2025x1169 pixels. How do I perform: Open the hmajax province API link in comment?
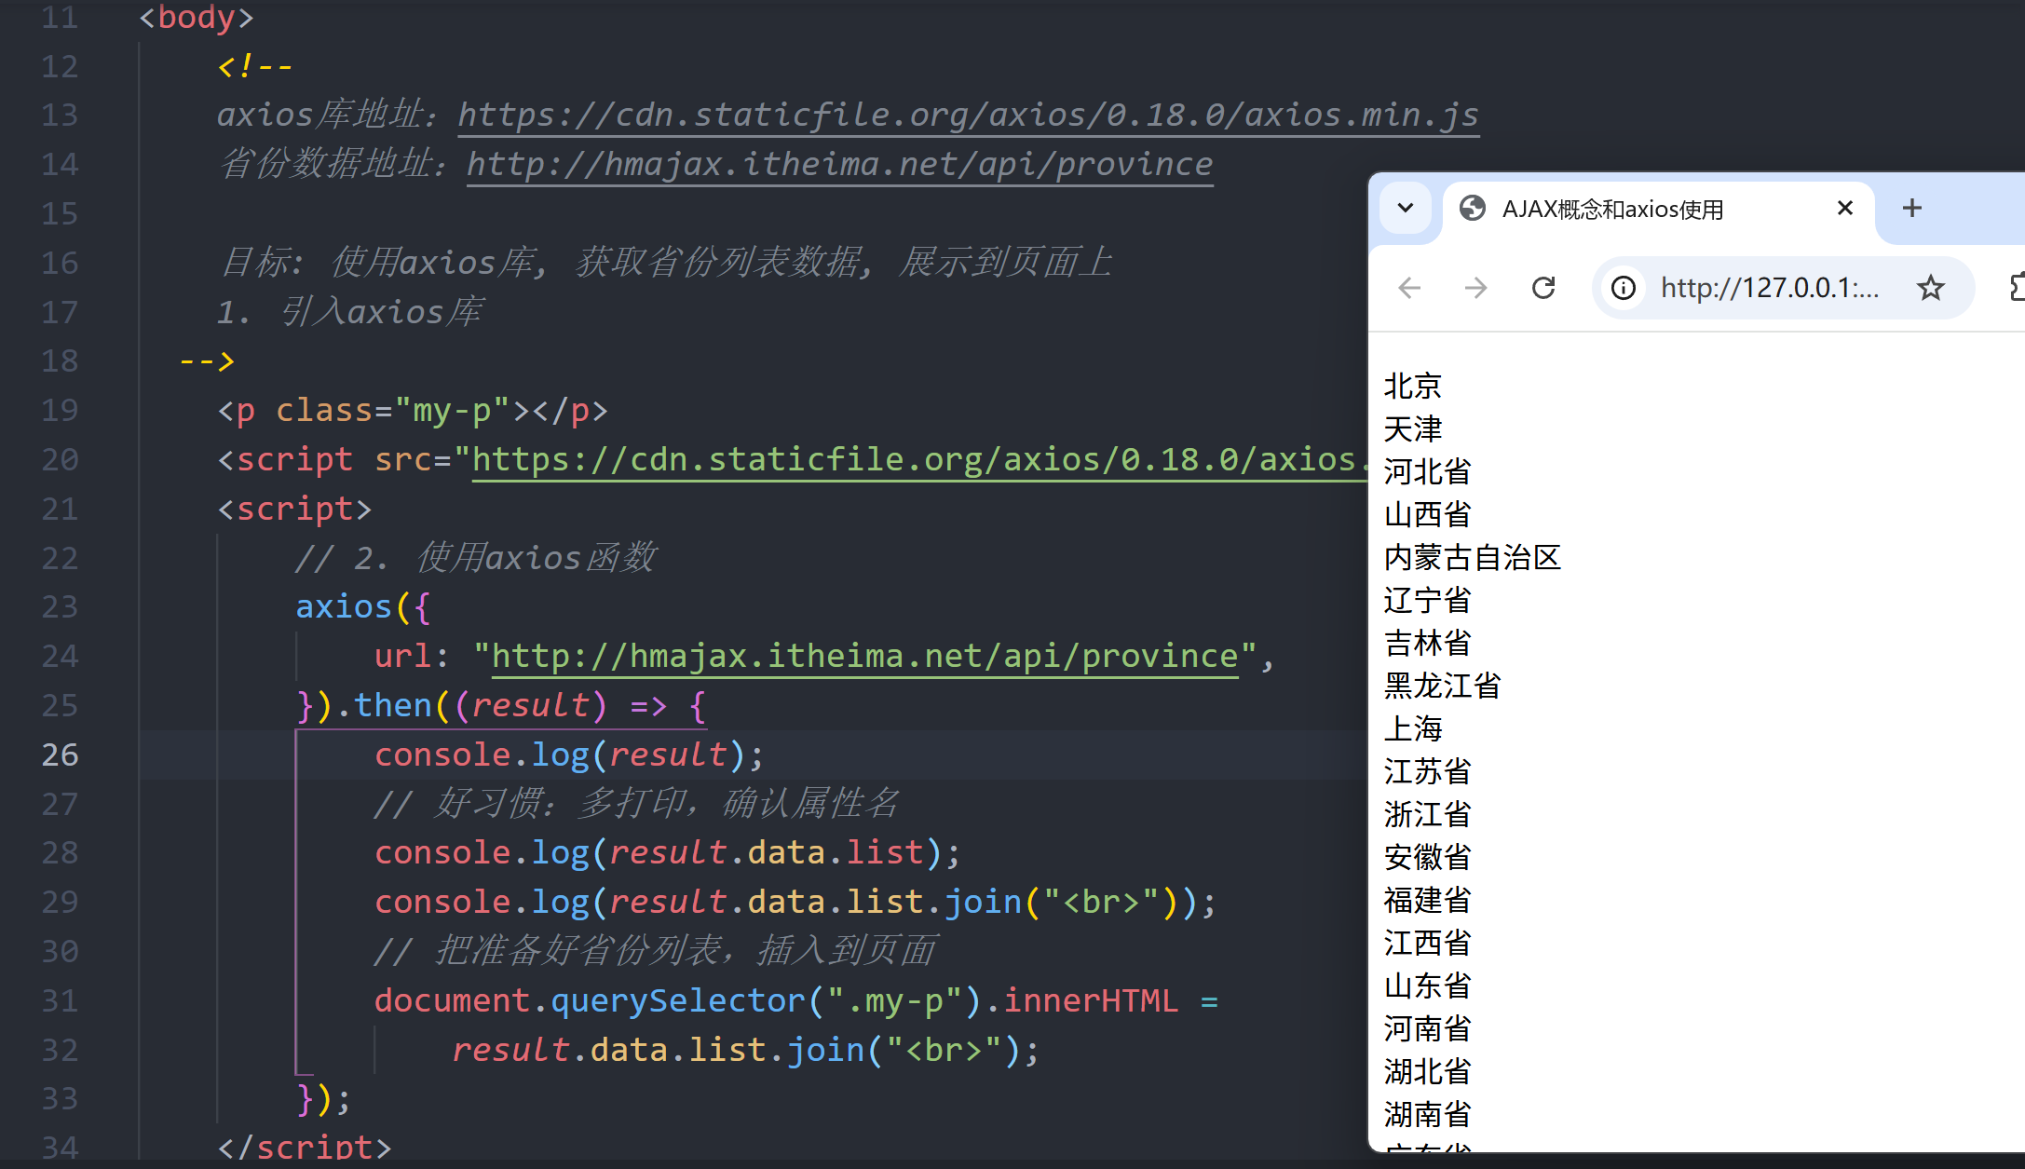tap(839, 164)
